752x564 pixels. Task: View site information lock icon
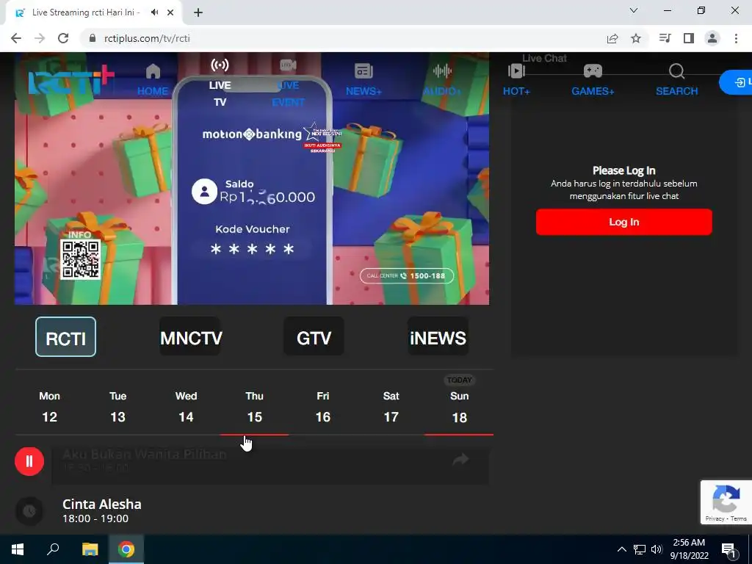point(93,38)
